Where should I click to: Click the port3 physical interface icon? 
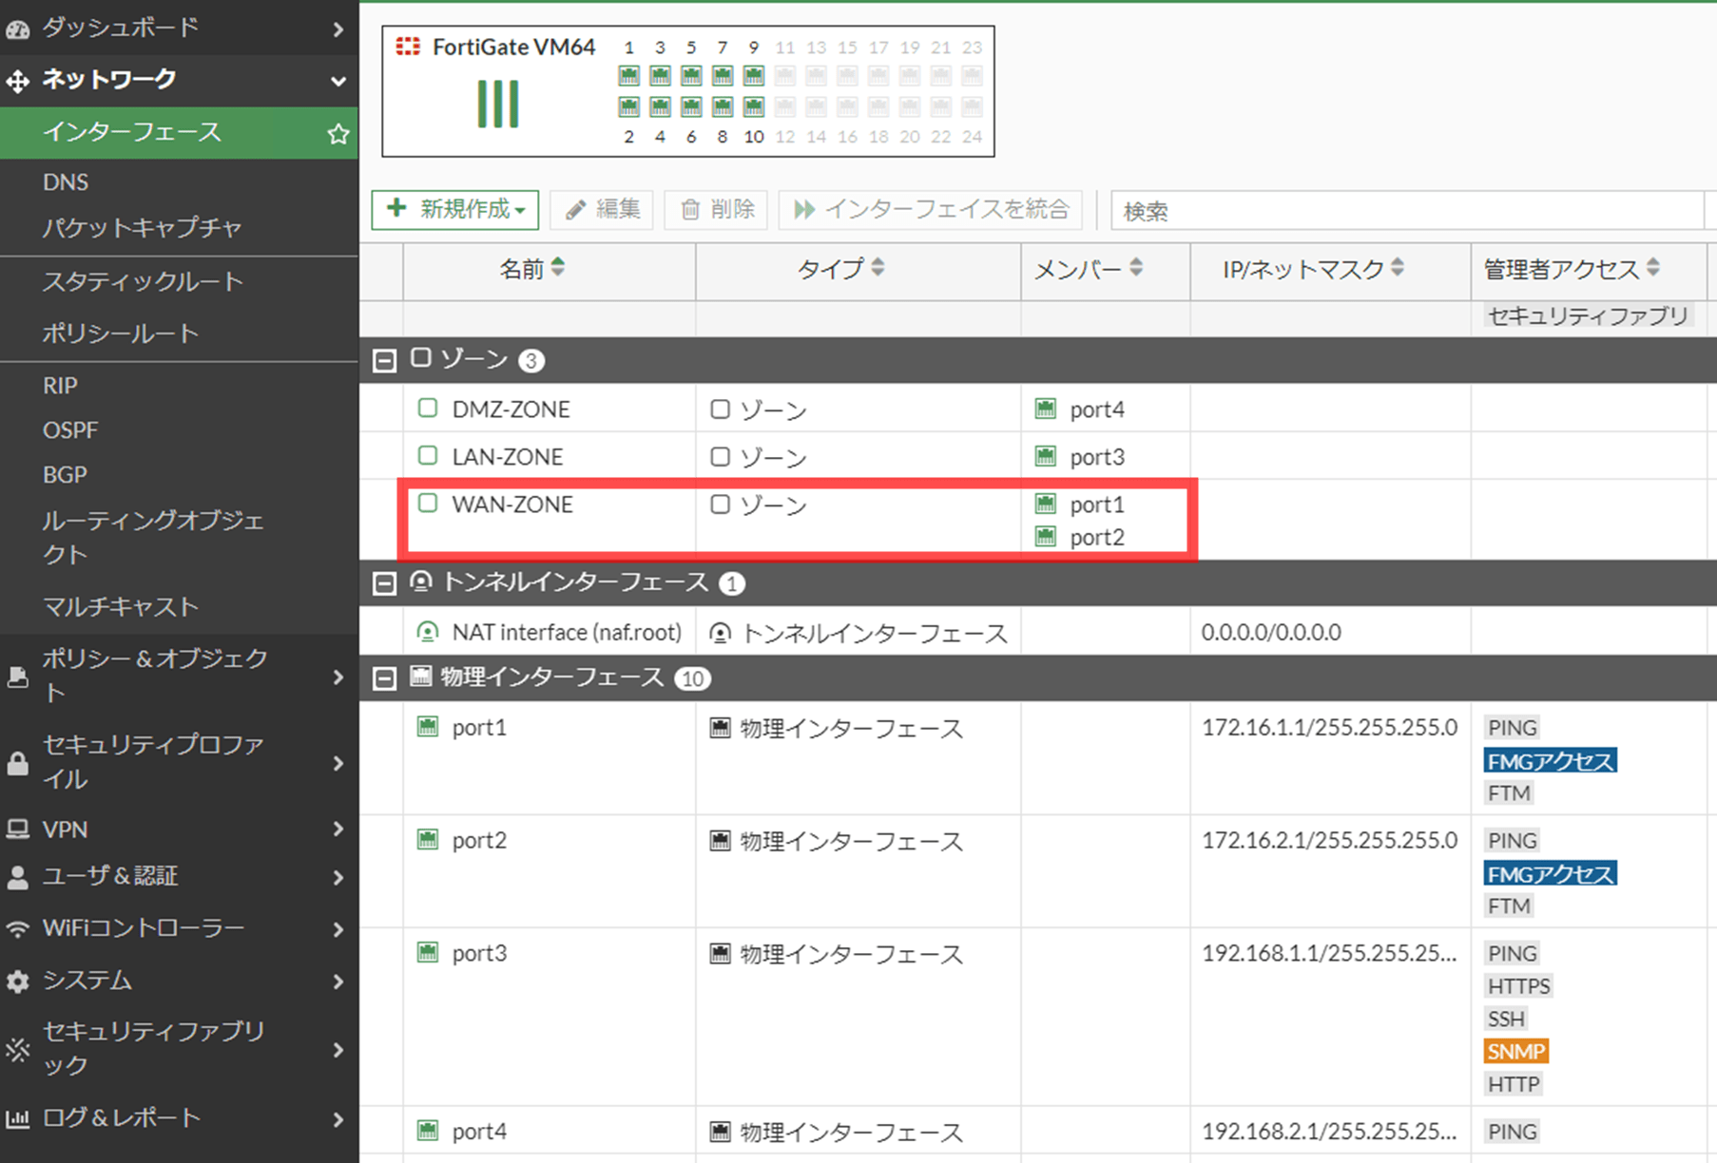click(x=428, y=952)
